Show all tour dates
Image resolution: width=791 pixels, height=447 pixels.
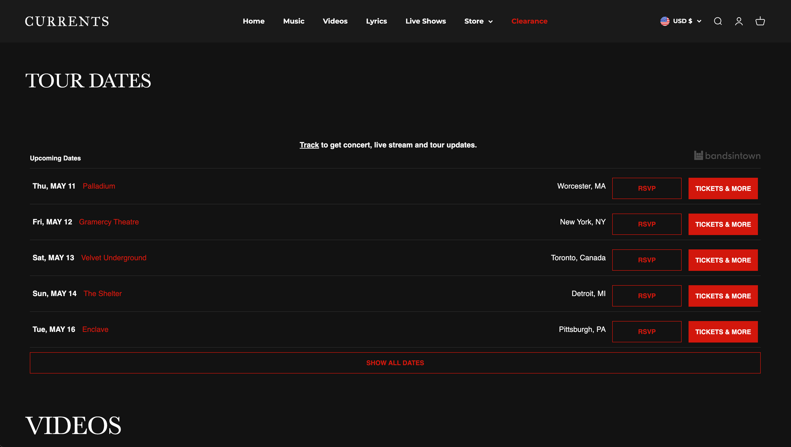click(395, 363)
